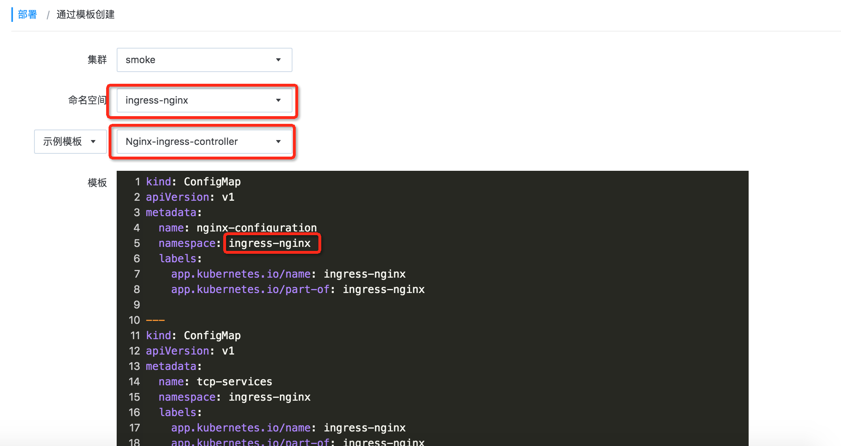Click line number 10 in the gutter

pyautogui.click(x=134, y=320)
